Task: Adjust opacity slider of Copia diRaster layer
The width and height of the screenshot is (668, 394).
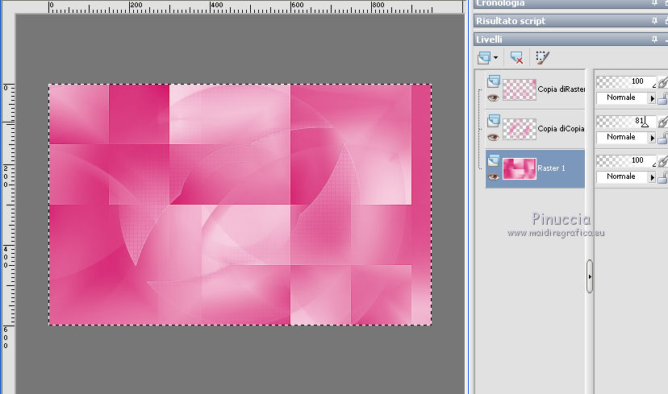Action: 626,81
